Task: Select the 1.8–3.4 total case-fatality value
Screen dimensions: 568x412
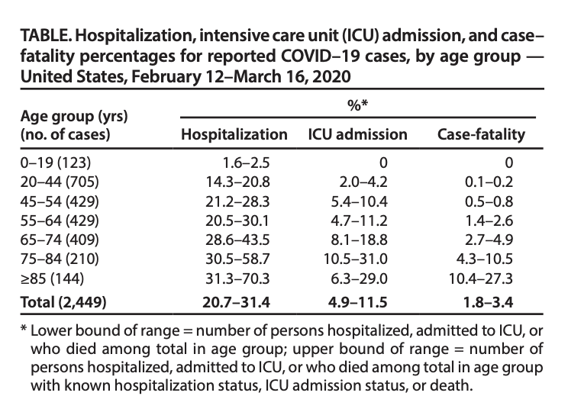Action: [490, 302]
